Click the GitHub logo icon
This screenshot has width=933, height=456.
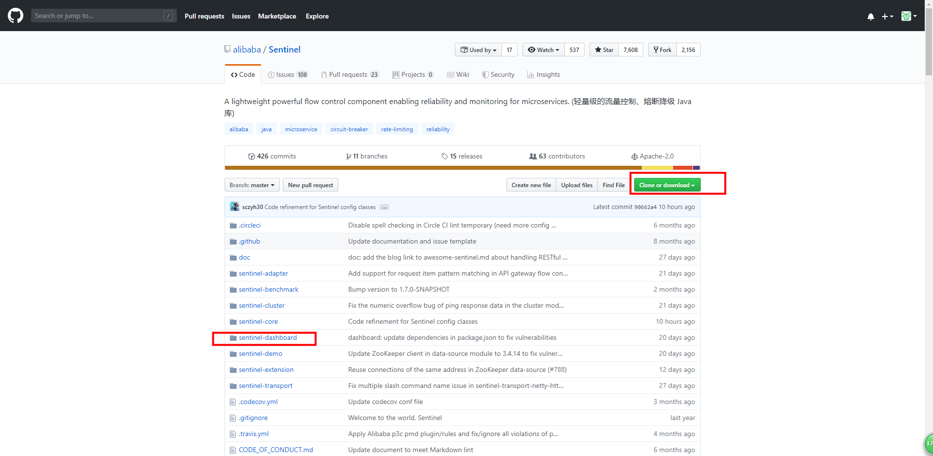click(x=15, y=16)
